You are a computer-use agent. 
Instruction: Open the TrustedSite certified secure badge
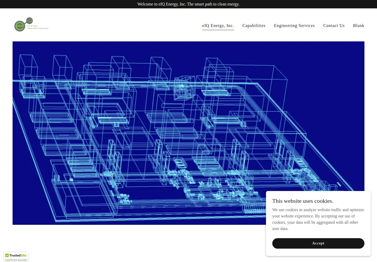(x=16, y=257)
